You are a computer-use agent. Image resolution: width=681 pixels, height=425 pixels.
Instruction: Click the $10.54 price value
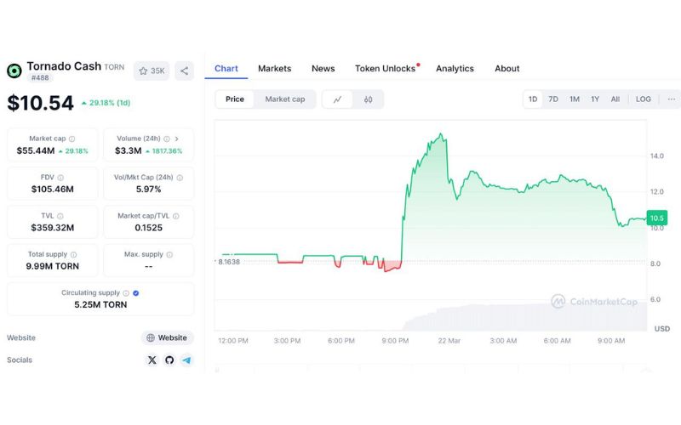click(x=40, y=103)
